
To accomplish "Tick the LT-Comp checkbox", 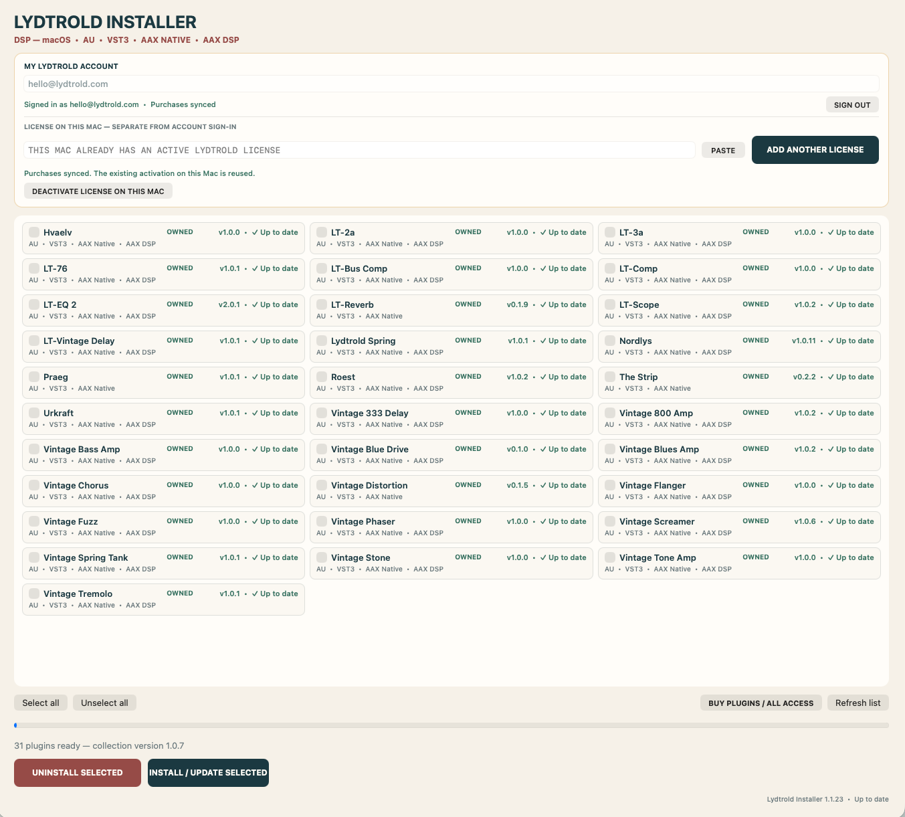I will [610, 268].
